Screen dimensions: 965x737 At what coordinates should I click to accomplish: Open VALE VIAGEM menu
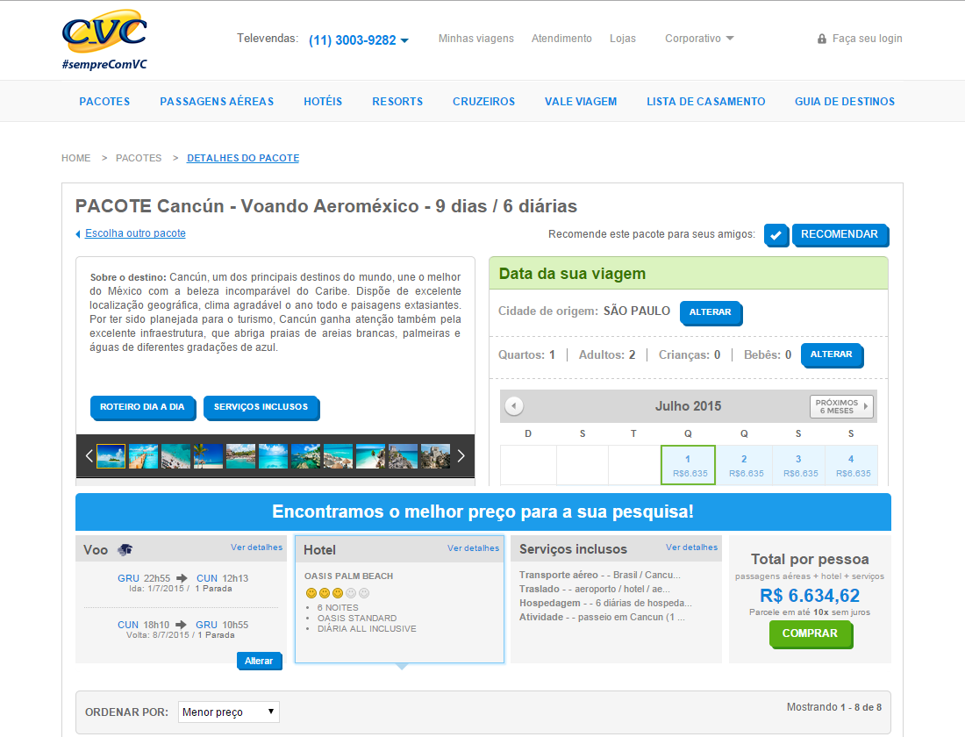pyautogui.click(x=581, y=102)
